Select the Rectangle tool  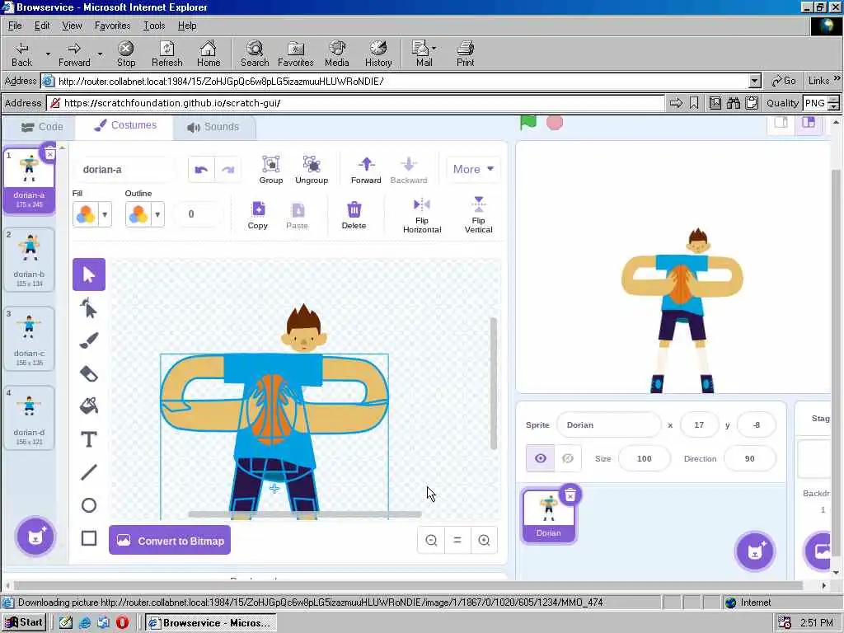point(89,538)
